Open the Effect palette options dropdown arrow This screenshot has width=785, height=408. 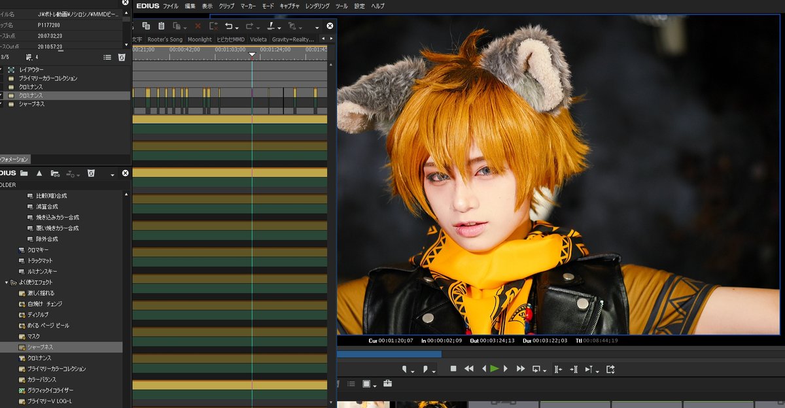tap(113, 175)
